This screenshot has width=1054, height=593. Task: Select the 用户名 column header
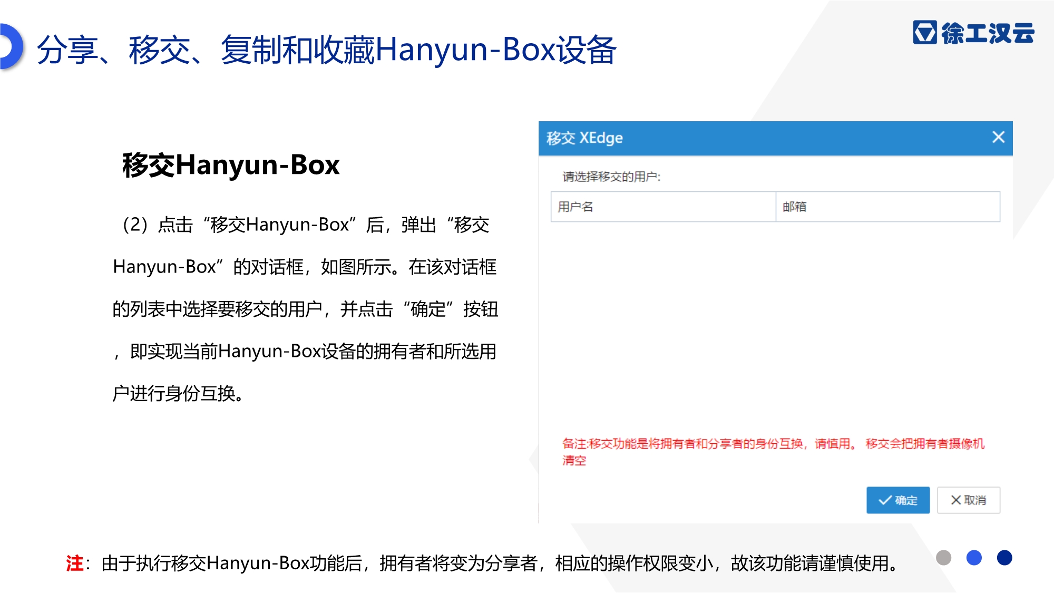tap(663, 207)
